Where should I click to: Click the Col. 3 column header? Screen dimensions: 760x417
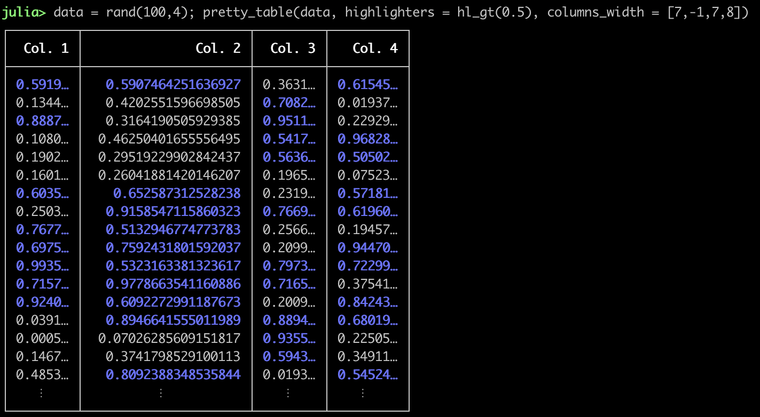(x=293, y=49)
